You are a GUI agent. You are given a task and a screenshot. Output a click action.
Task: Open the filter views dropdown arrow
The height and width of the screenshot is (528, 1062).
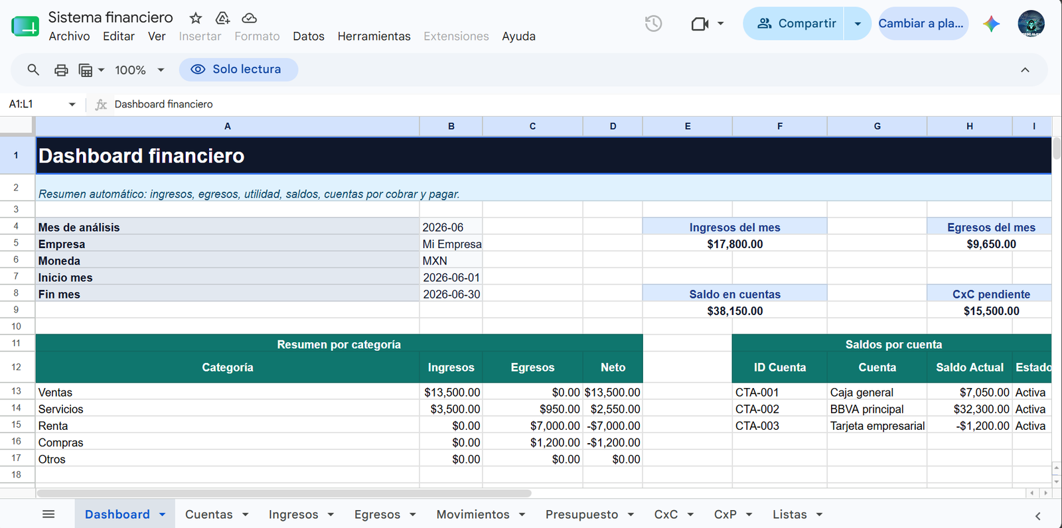101,70
